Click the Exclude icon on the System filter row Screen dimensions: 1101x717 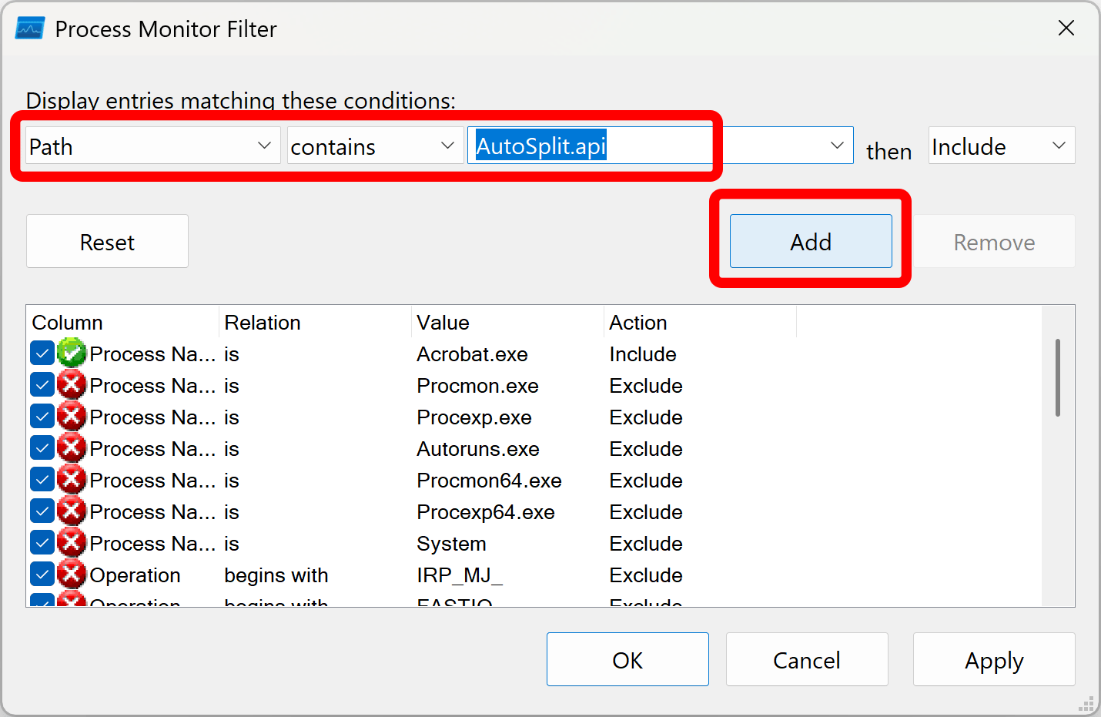tap(72, 542)
